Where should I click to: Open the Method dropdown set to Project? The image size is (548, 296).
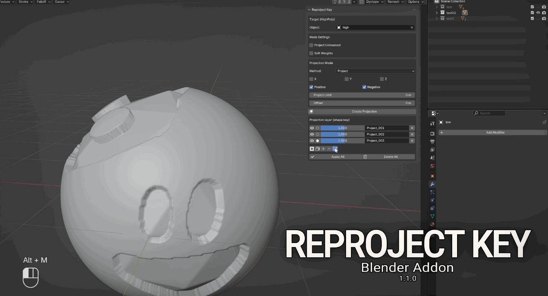click(x=376, y=71)
